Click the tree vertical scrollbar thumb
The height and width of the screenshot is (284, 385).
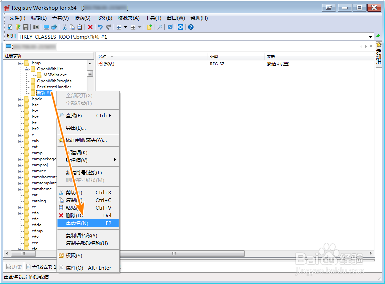click(90, 73)
